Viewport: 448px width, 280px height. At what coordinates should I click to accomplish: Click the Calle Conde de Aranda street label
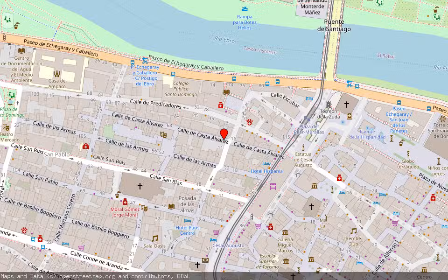(96, 260)
